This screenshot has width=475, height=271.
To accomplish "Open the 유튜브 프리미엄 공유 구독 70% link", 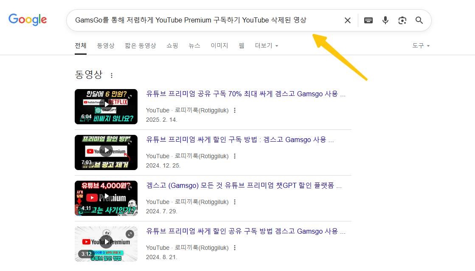I will (245, 94).
